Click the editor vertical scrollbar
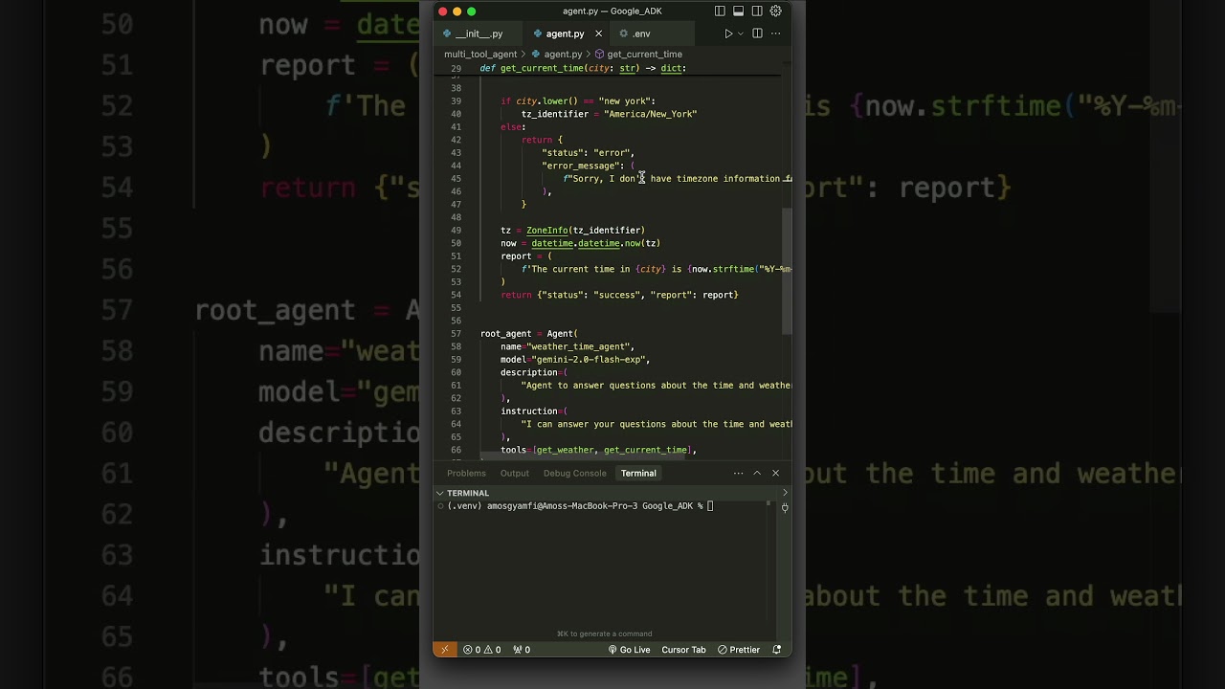The height and width of the screenshot is (689, 1225). pos(788,270)
